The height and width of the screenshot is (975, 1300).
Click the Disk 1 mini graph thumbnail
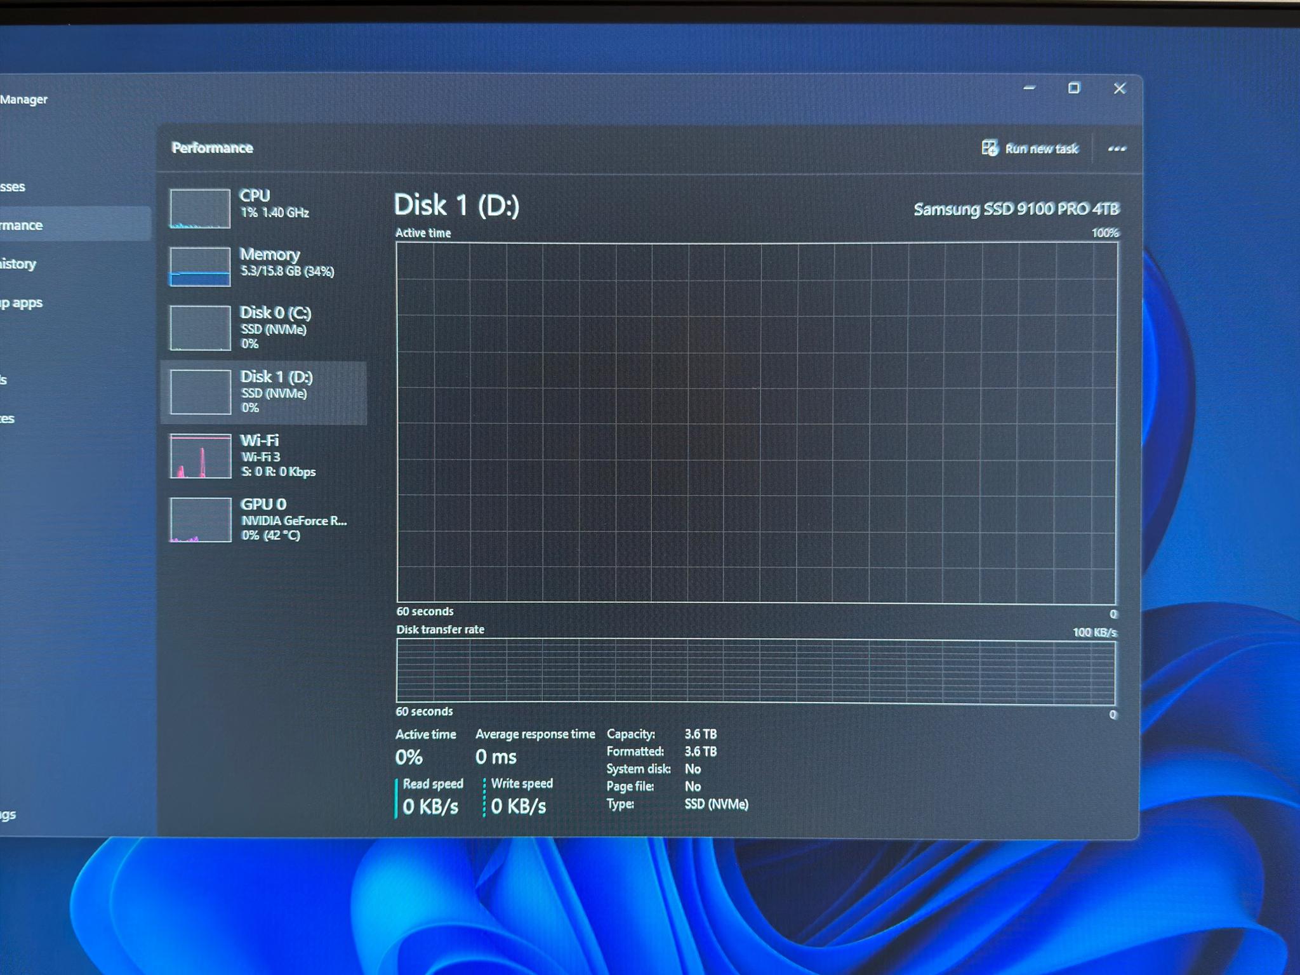click(201, 392)
